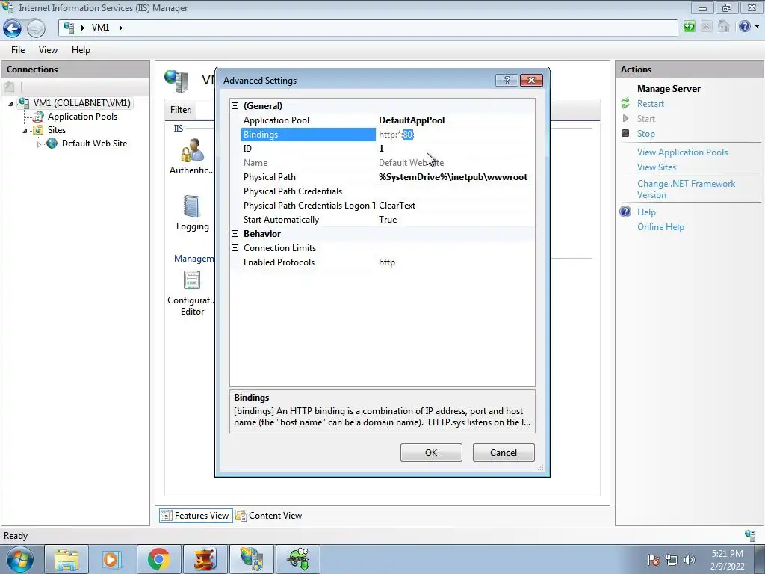Viewport: 765px width, 574px height.
Task: Expand the Connection Limits group
Action: [235, 248]
